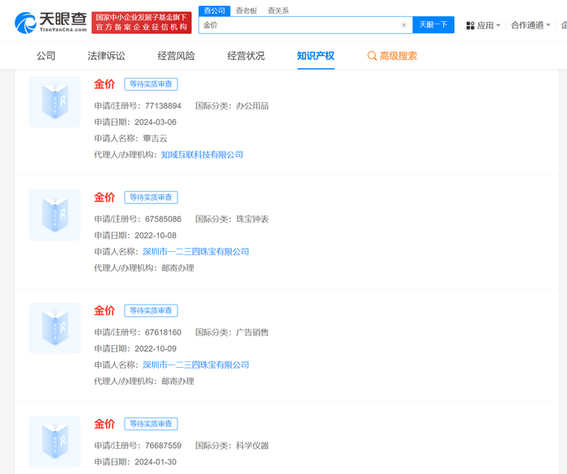567x474 pixels.
Task: Select registration number 67618160 text
Action: click(163, 332)
